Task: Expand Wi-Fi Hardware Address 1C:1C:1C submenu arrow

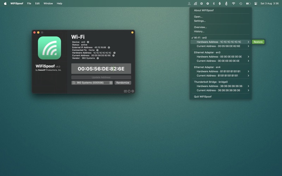Action: tap(249, 42)
